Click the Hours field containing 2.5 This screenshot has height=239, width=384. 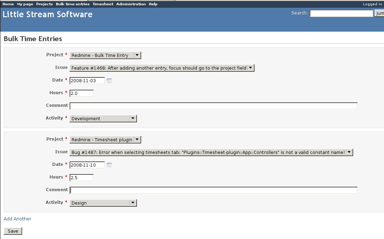click(81, 177)
